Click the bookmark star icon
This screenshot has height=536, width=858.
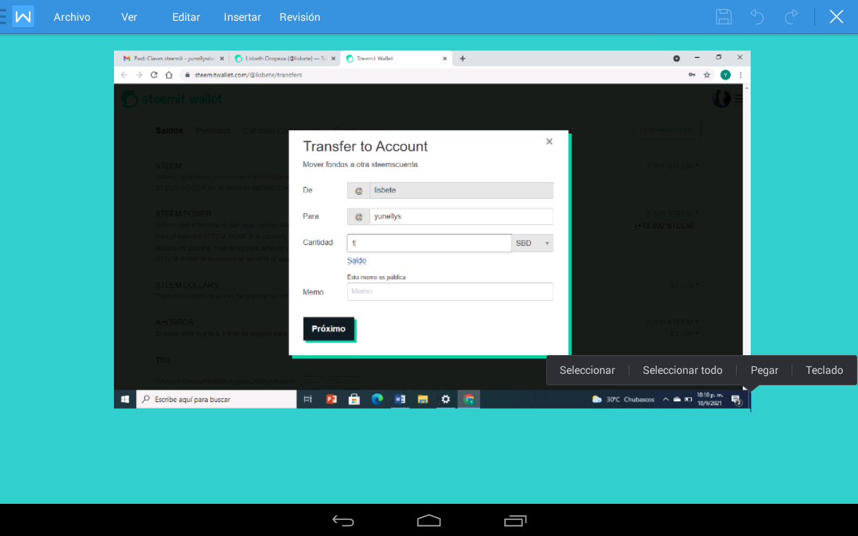coord(707,75)
